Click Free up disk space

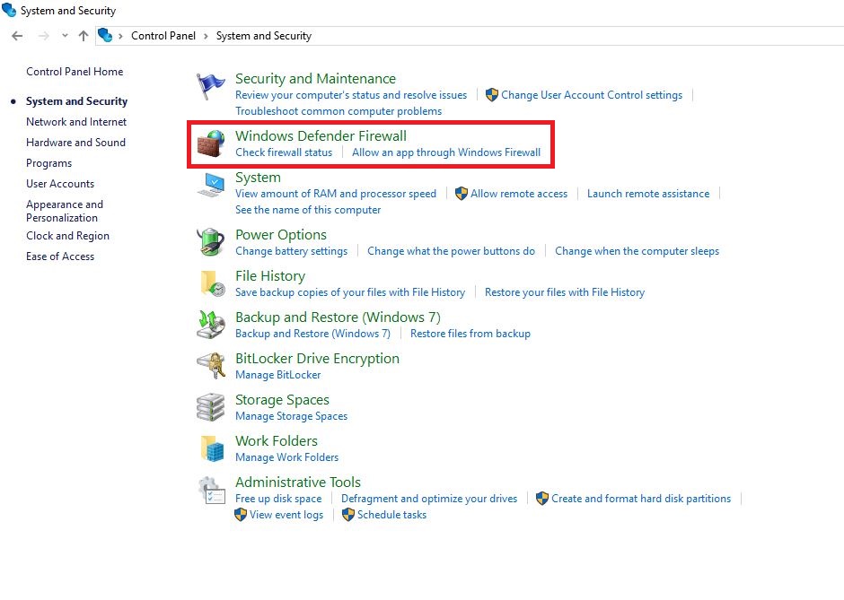[278, 499]
